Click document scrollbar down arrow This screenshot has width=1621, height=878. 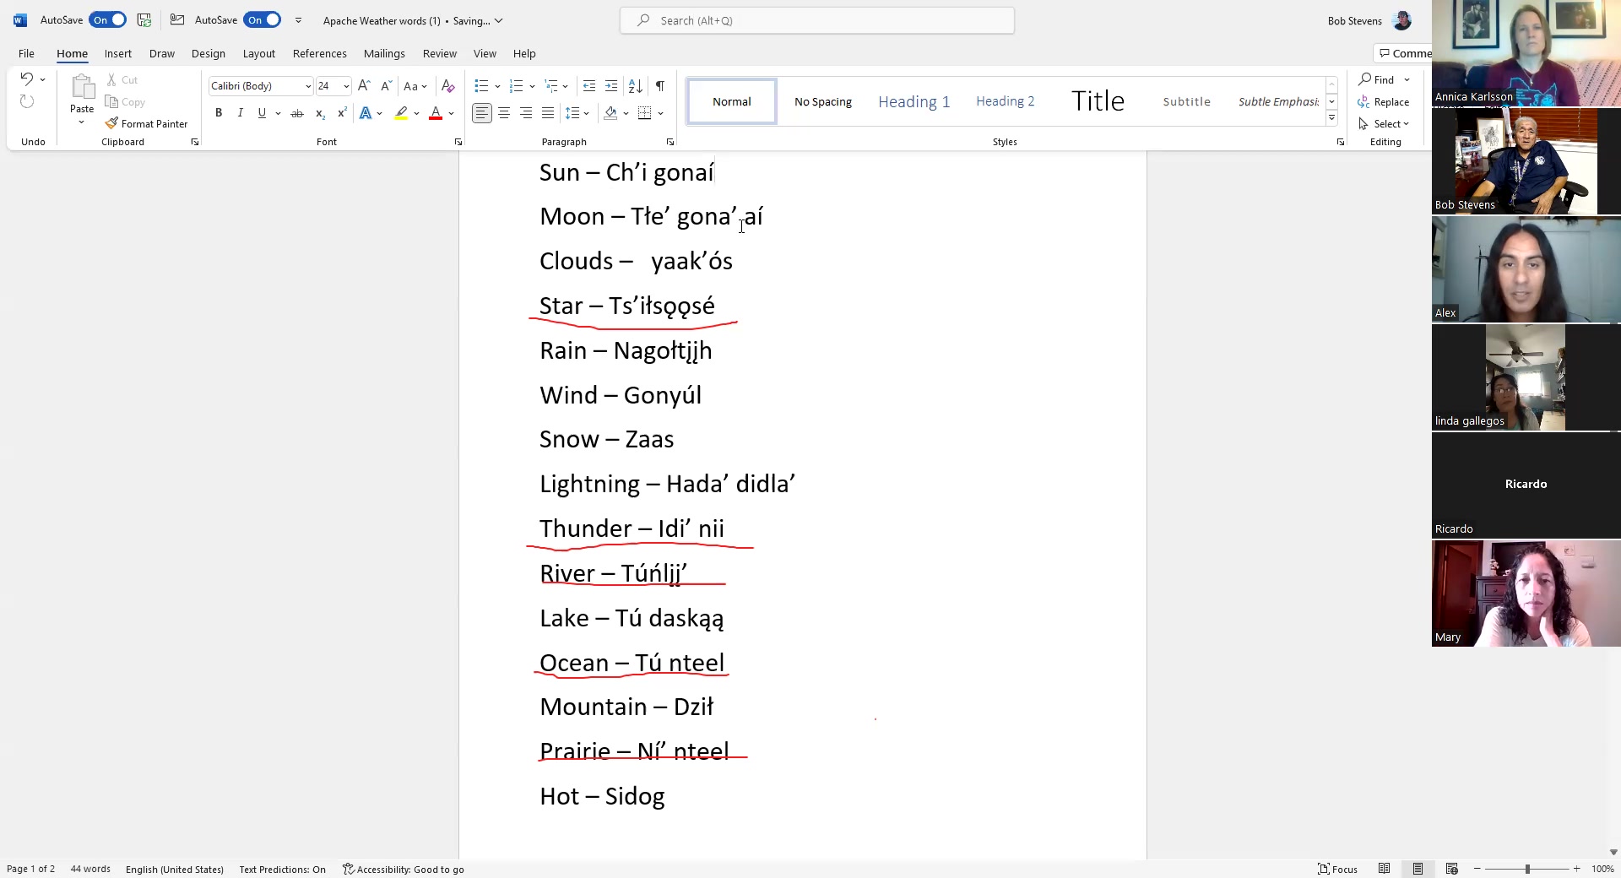[x=1613, y=852]
